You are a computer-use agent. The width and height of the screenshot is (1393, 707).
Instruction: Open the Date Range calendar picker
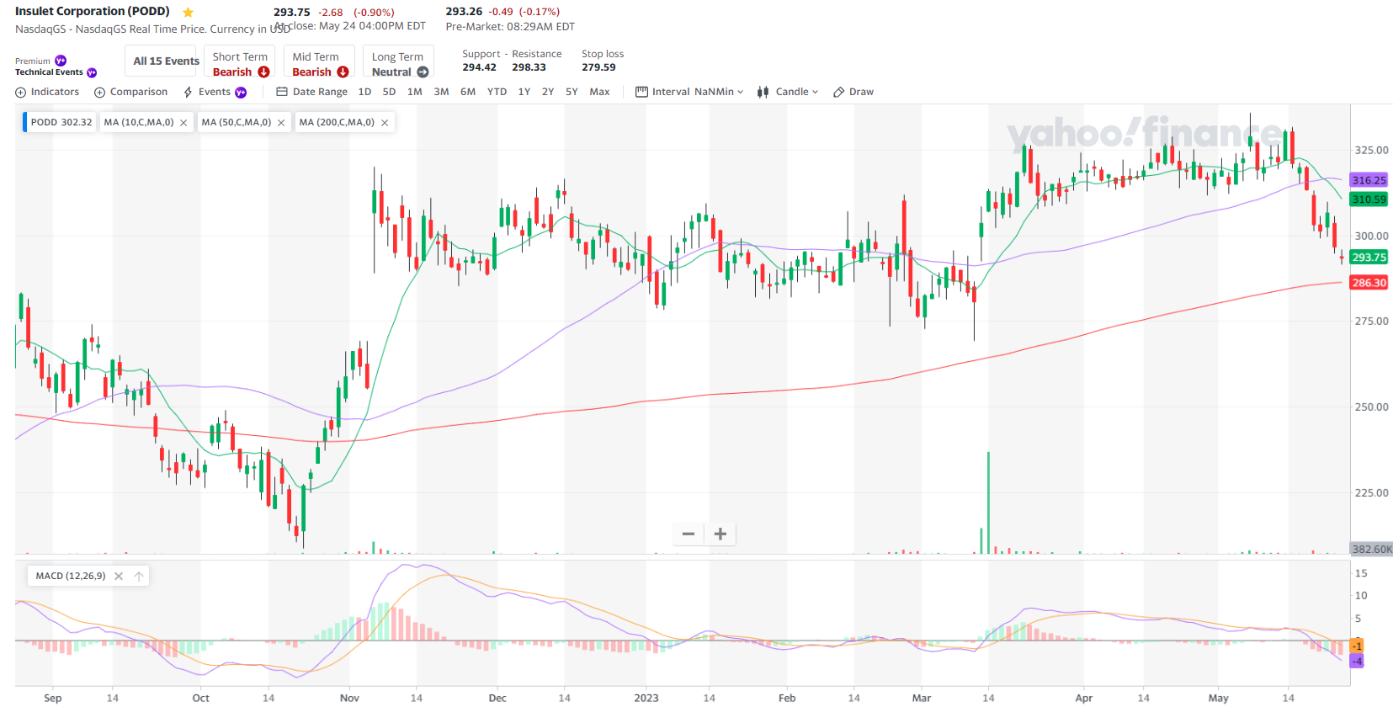311,93
